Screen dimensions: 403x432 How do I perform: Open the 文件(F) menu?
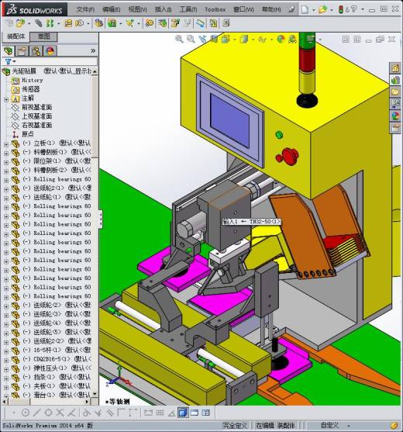click(x=85, y=9)
